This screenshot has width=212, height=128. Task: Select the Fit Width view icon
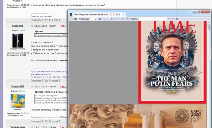click(114, 19)
